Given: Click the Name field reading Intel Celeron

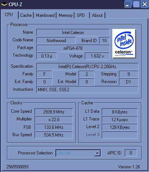Looking at the screenshot, I should 73,33.
